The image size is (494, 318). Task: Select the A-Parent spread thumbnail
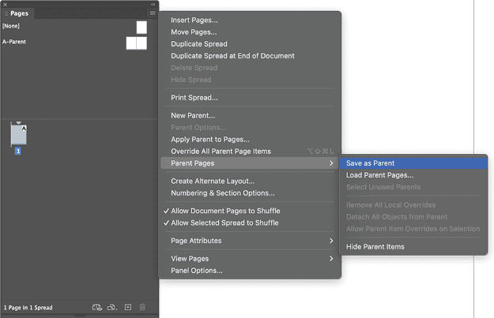tap(136, 43)
